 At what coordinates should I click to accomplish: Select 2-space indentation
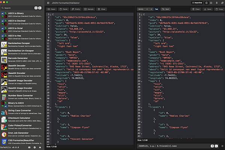(147, 9)
